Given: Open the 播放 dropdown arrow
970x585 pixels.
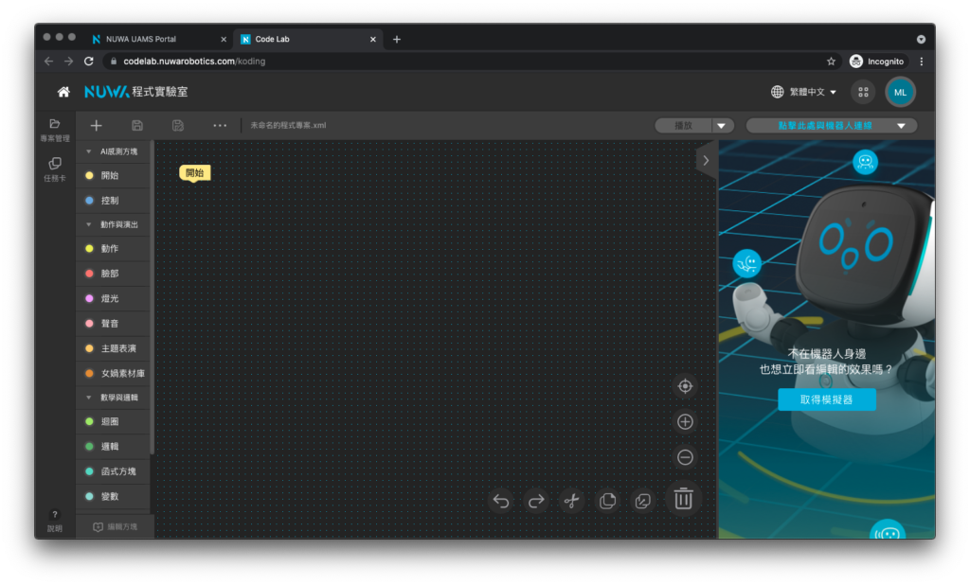Looking at the screenshot, I should (x=721, y=126).
